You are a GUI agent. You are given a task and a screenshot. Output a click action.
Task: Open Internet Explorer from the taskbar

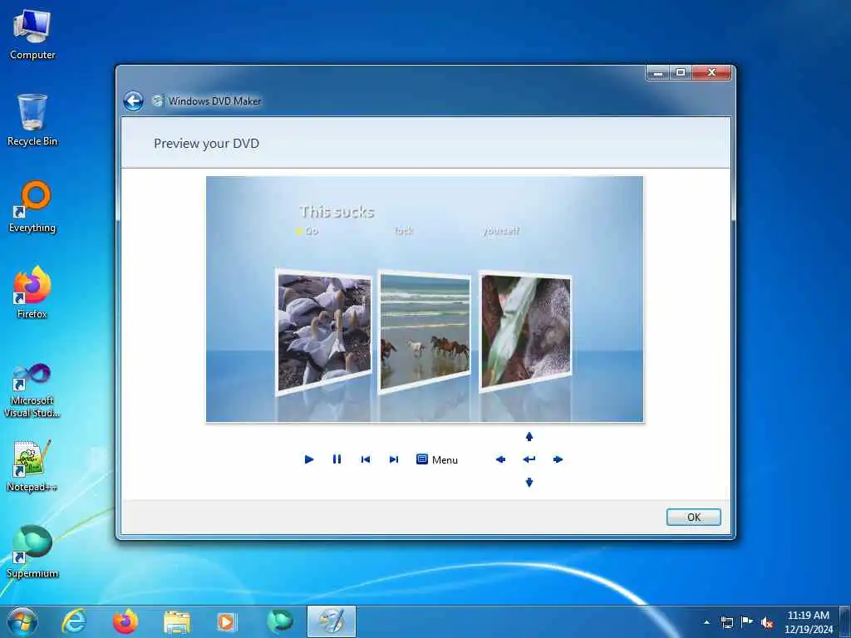[x=73, y=621]
